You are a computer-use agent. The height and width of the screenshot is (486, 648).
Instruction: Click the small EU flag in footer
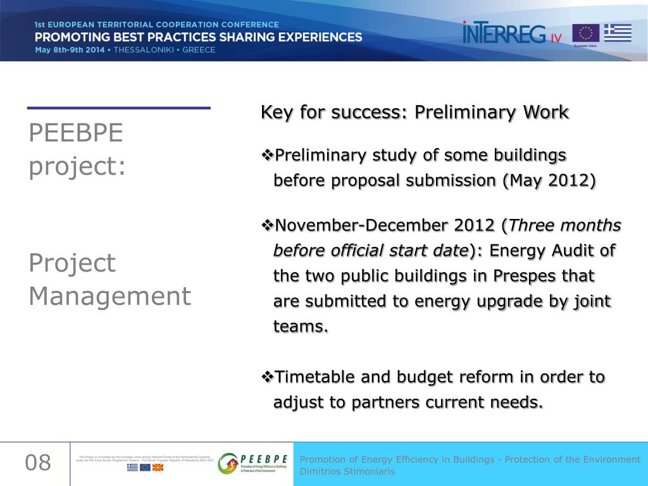[145, 468]
